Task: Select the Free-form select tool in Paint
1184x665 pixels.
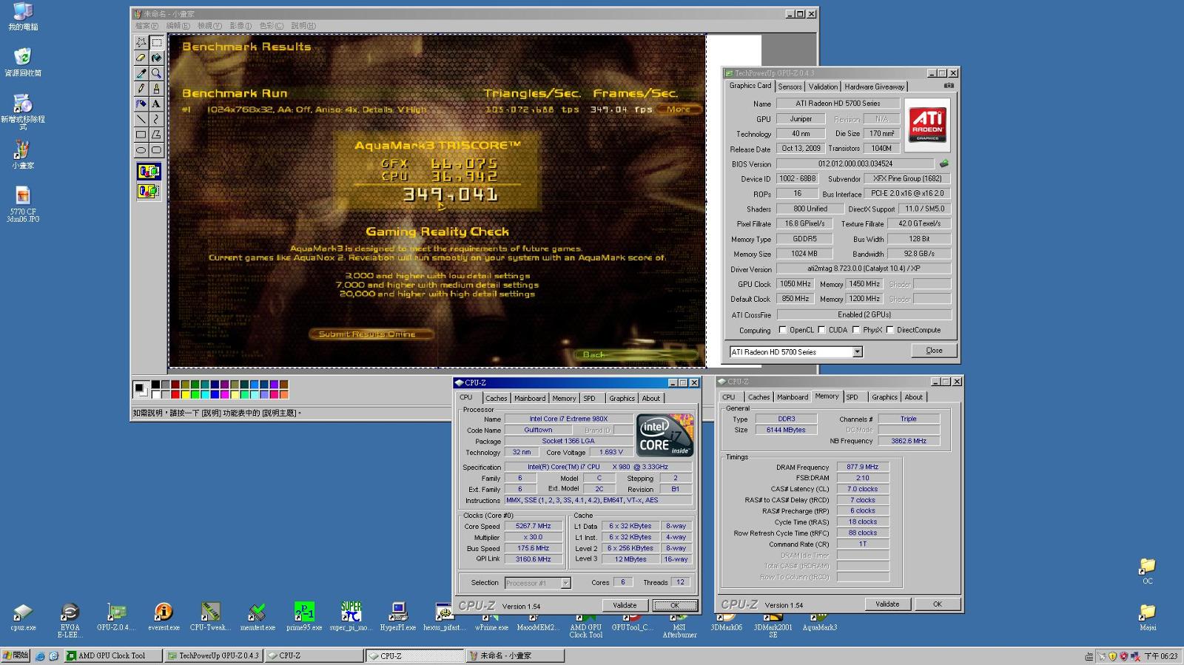Action: coord(141,43)
